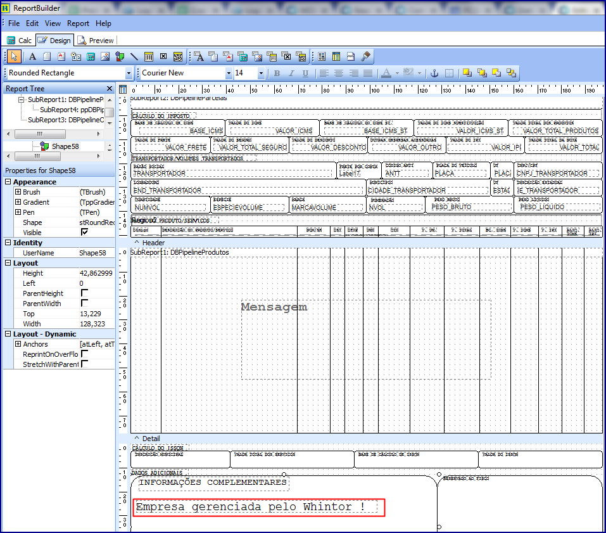Click the Bold formatting button

click(277, 73)
